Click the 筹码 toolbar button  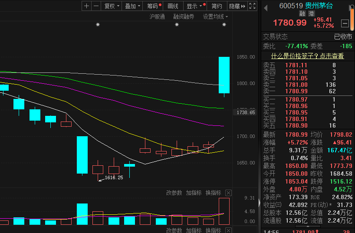pyautogui.click(x=153, y=6)
